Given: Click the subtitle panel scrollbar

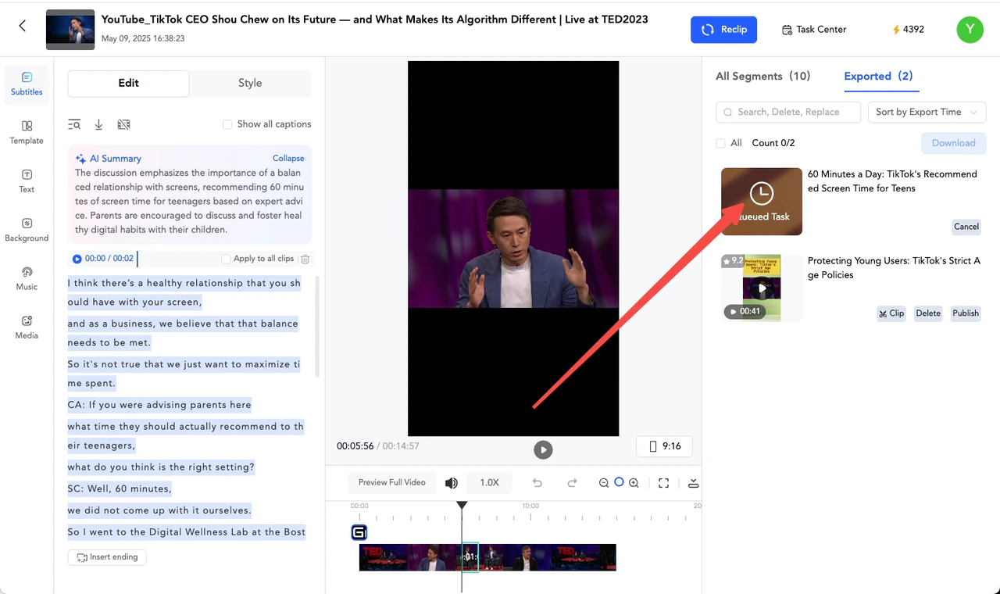Looking at the screenshot, I should coord(316,327).
